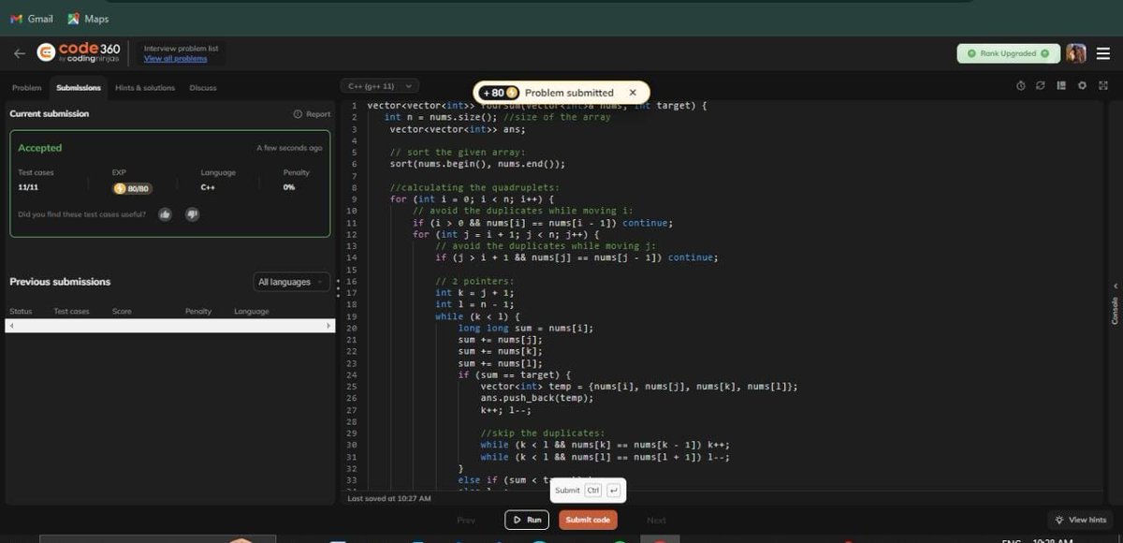Click the Status column header
Screen dimensions: 1123x543
(x=21, y=311)
